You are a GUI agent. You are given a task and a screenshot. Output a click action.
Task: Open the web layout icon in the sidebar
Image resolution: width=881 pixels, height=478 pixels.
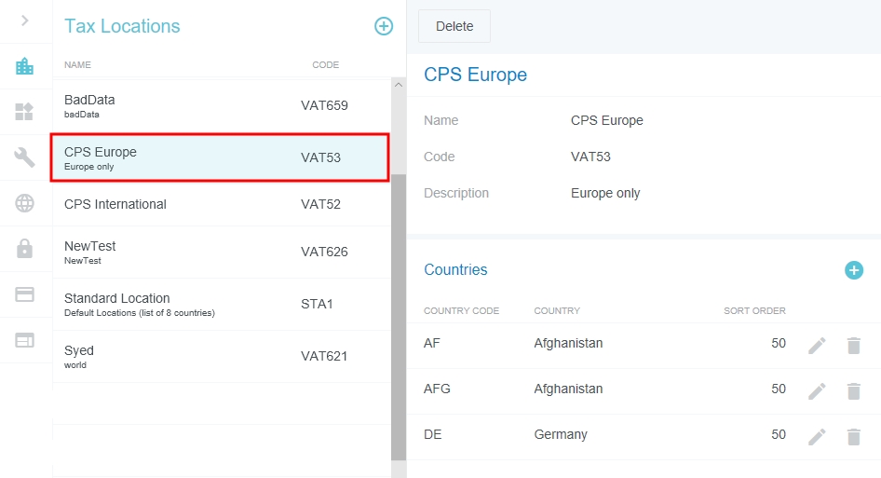(x=25, y=340)
